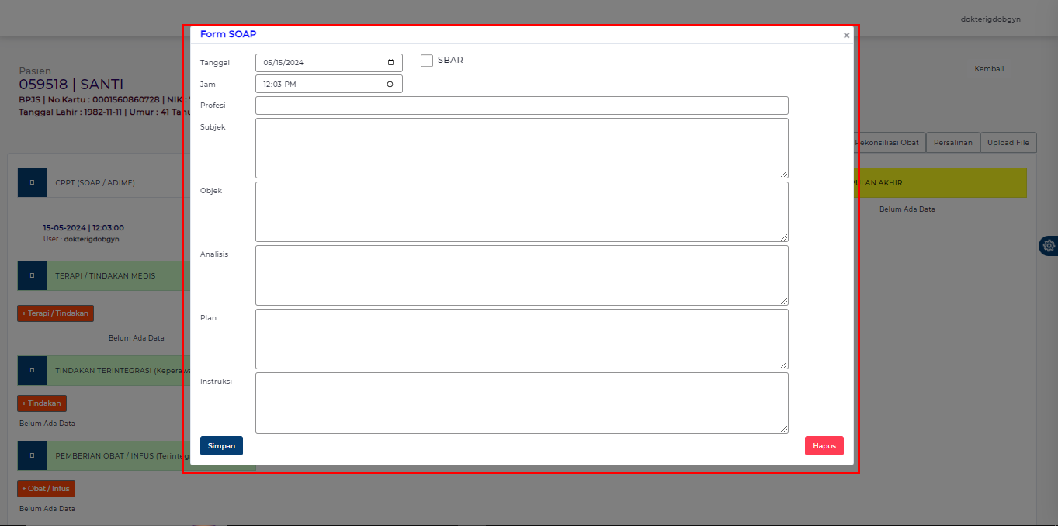Click the PEMBERIAN OBAT / INFUS section icon

point(32,455)
